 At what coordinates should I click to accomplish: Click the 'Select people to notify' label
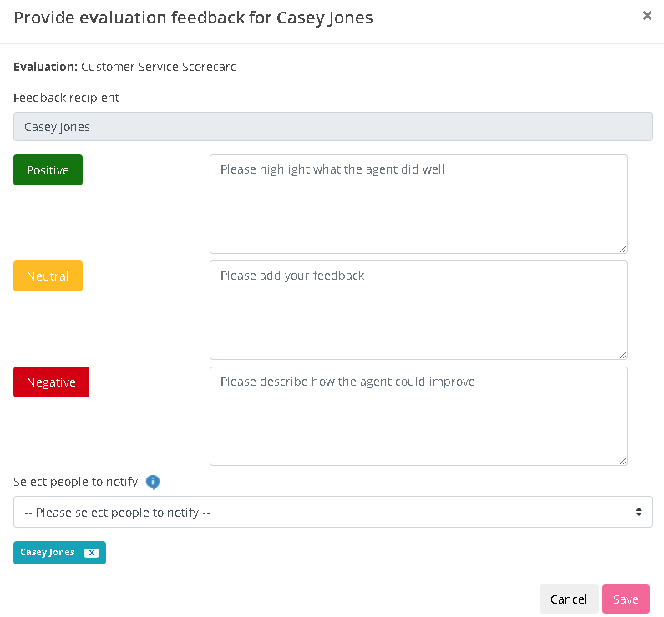75,482
